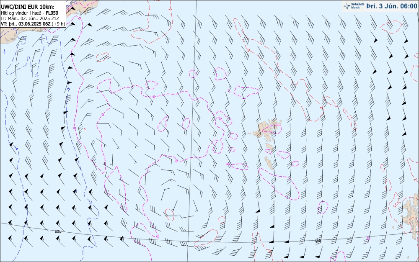Select the 'Þri. 3 Jún. 06:00' timestamp
Screen dimensions: 419x262
pos(392,6)
